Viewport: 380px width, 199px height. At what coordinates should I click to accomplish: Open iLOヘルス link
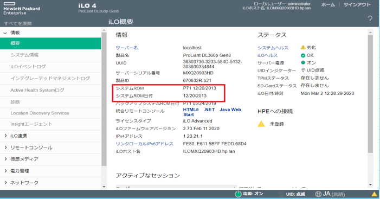click(x=267, y=55)
